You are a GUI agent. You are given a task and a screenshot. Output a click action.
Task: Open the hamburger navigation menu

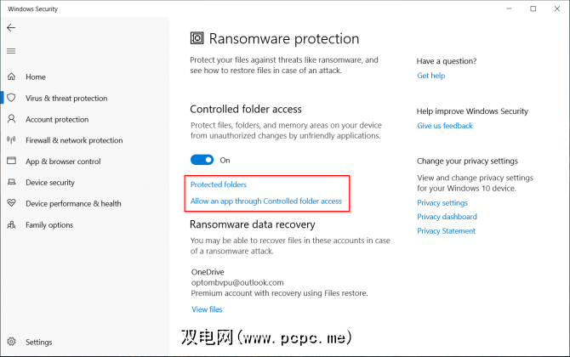[x=11, y=51]
